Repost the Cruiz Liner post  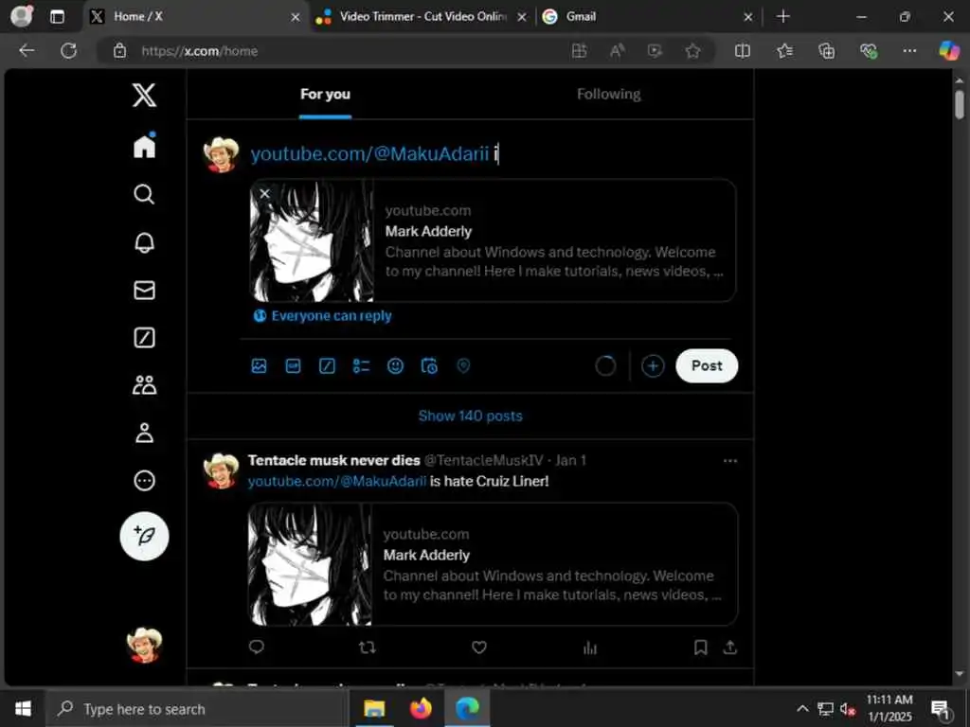(368, 647)
